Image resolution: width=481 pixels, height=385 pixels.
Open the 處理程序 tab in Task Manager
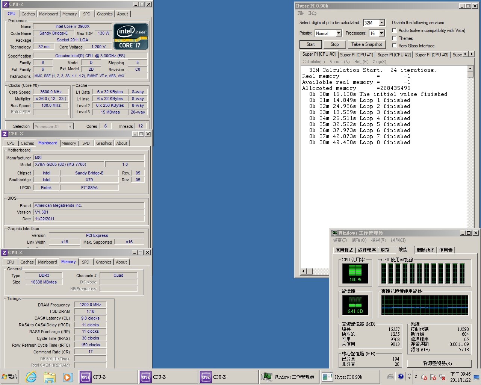(367, 250)
